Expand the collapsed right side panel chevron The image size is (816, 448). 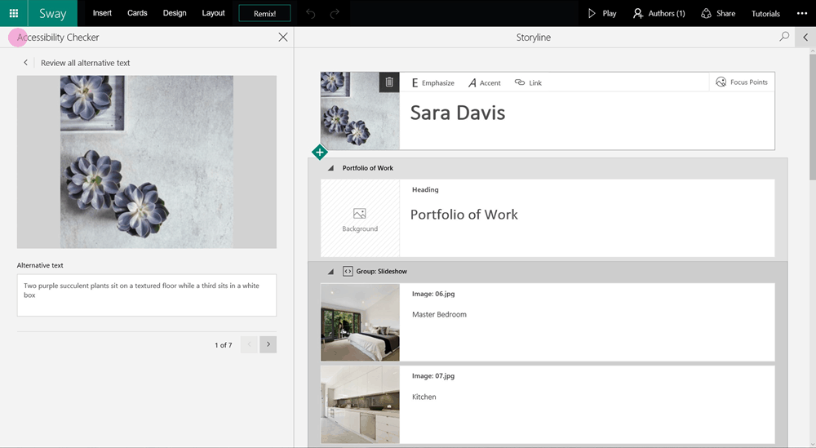click(805, 37)
